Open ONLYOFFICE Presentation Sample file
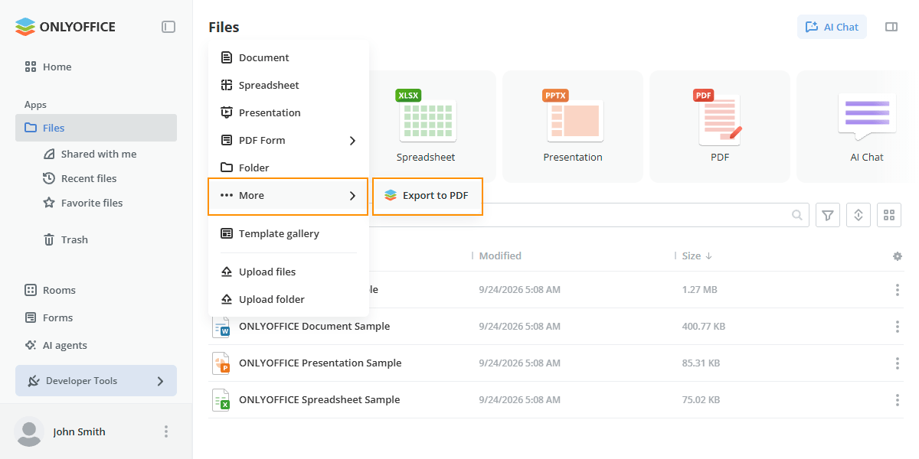 click(x=320, y=363)
